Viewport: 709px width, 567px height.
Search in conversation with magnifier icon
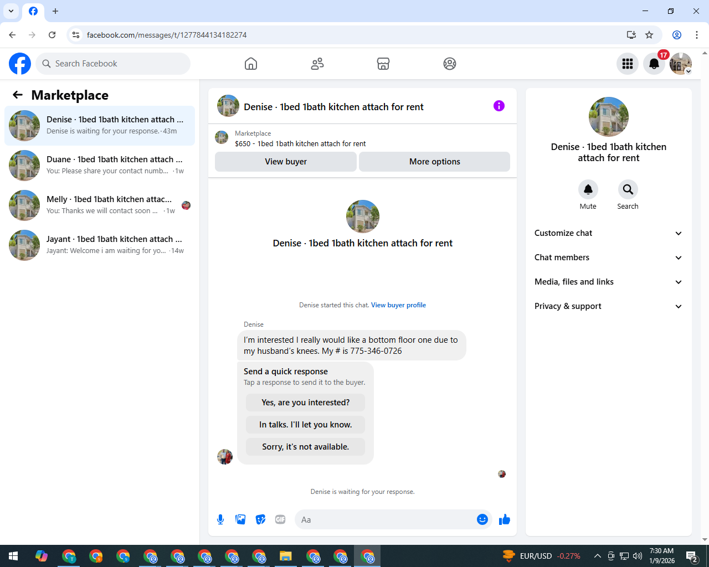pyautogui.click(x=628, y=189)
